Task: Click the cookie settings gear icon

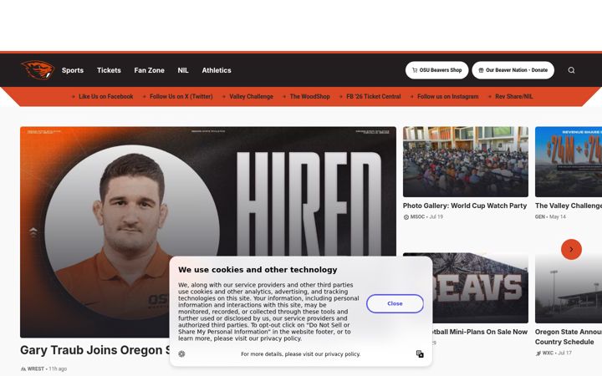Action: click(x=181, y=353)
